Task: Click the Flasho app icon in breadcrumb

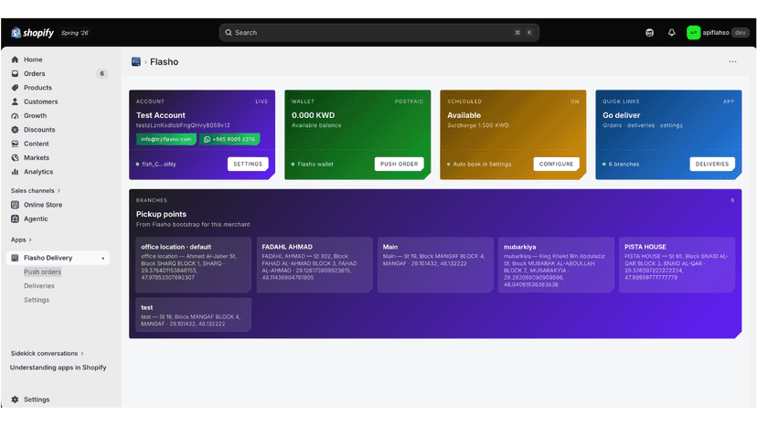Action: click(136, 61)
